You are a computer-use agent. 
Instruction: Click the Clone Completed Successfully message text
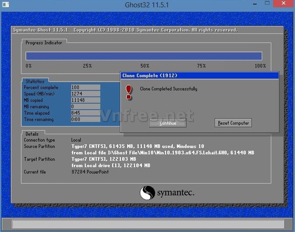[x=168, y=89]
